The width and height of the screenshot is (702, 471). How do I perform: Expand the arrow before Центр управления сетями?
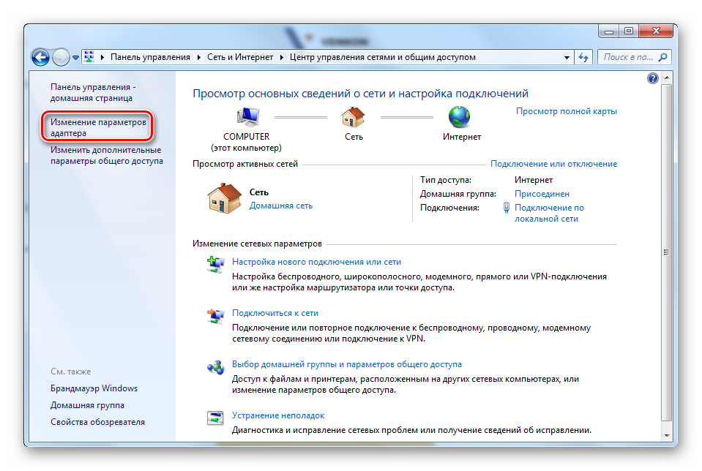coord(282,57)
